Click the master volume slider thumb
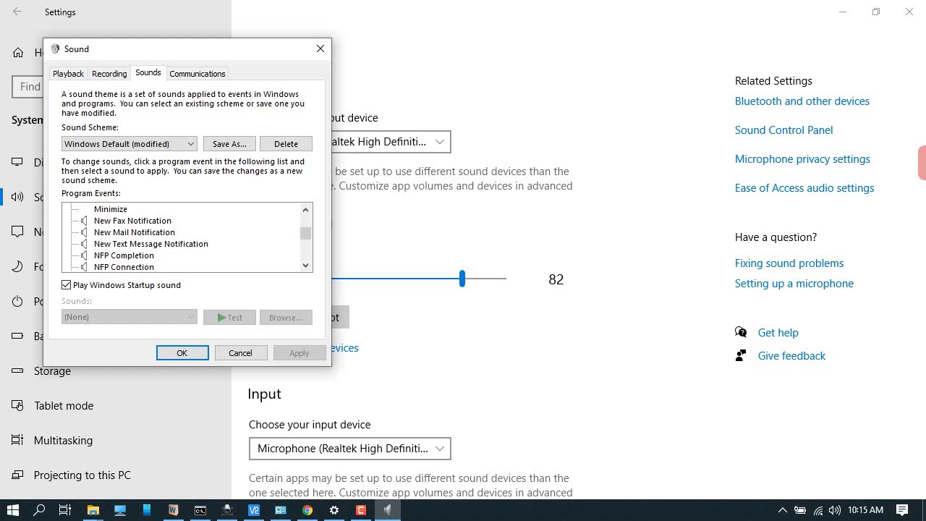The width and height of the screenshot is (926, 521). [462, 278]
